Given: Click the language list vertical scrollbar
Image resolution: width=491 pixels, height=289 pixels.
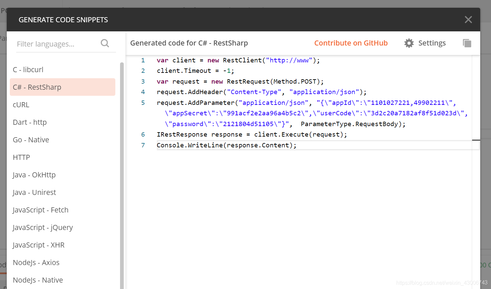Looking at the screenshot, I should click(x=122, y=169).
